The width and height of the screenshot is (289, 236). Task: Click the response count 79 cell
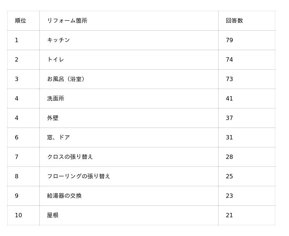[x=229, y=40]
